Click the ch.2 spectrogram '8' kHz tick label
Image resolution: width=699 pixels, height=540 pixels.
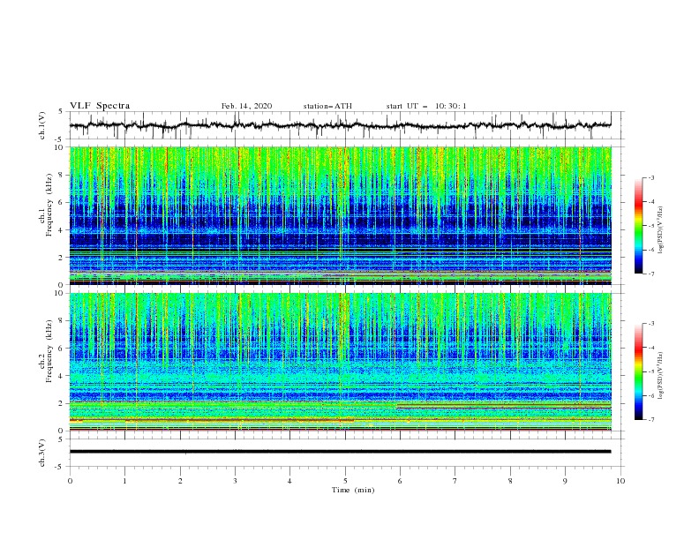(x=62, y=321)
